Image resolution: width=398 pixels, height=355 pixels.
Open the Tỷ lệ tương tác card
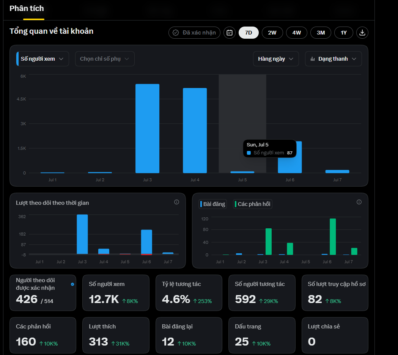(189, 293)
